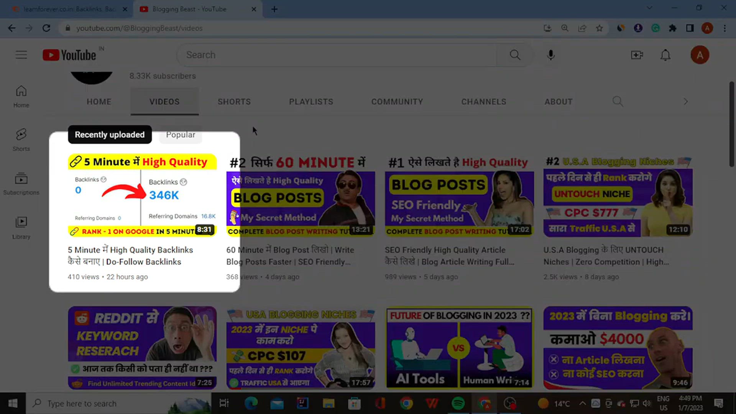736x414 pixels.
Task: Open the $4000 without Blogging video thumbnail
Action: point(618,347)
